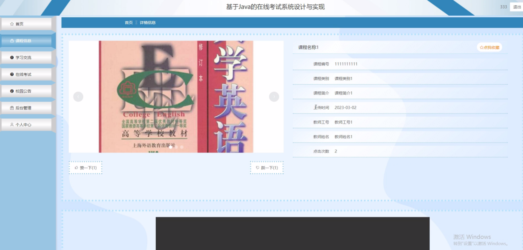Click the 赞一下(1) like button

point(85,168)
